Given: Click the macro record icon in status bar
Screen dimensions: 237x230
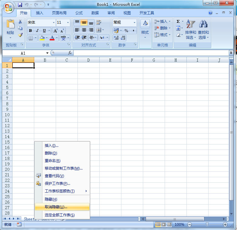Looking at the screenshot, I should coord(19,225).
